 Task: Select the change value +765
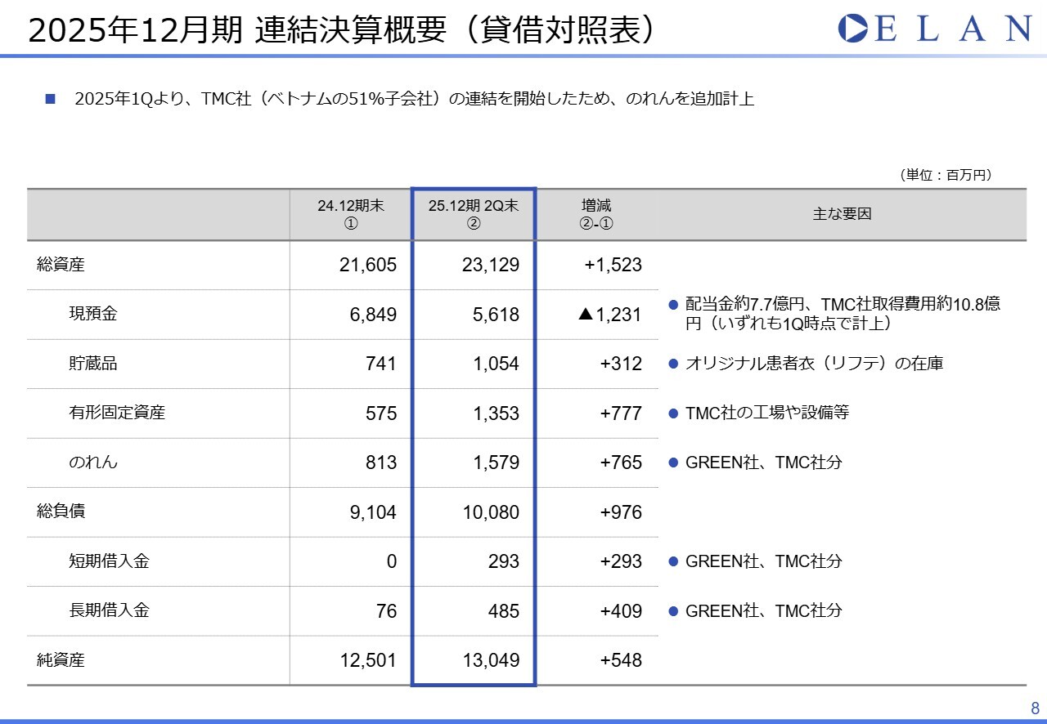622,463
